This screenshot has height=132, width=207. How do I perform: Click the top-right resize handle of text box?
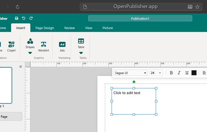(x=156, y=88)
